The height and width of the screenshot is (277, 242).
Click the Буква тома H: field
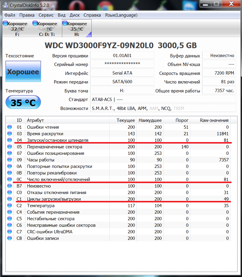tap(122, 90)
